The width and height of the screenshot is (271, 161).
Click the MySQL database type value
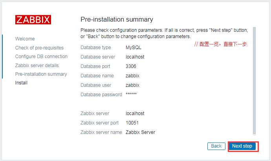[134, 48]
